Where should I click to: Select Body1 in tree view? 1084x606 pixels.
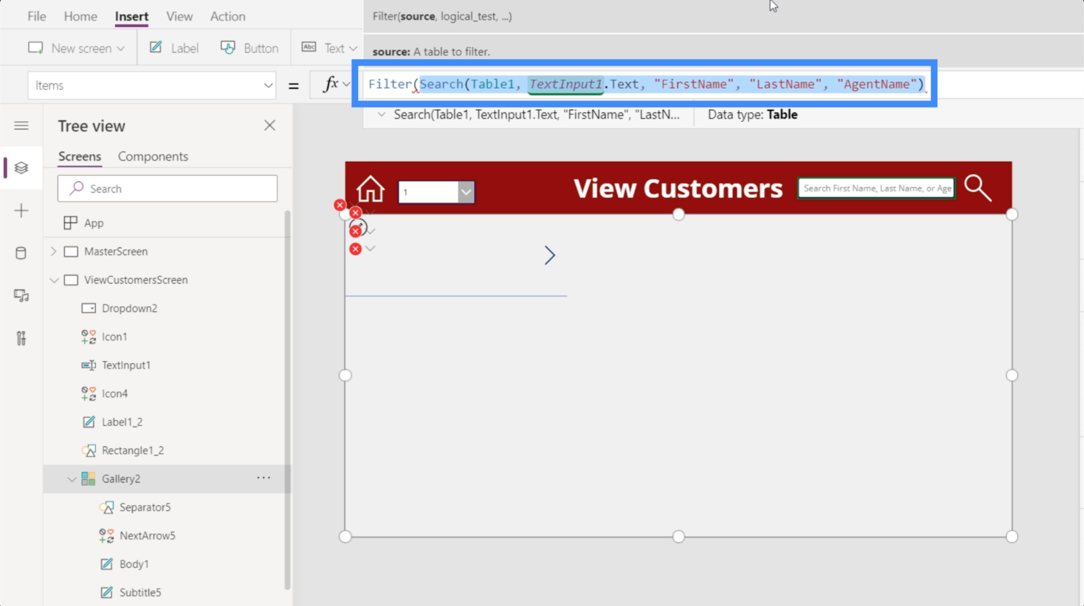tap(134, 563)
